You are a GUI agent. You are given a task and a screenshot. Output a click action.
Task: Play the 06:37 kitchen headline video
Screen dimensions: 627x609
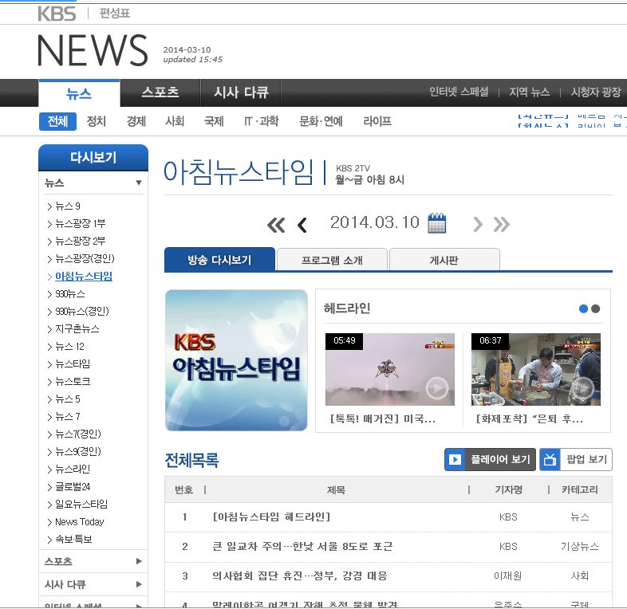535,369
